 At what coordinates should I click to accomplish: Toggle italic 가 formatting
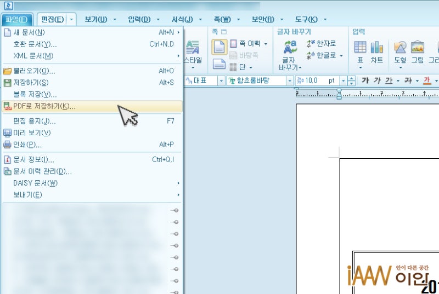coord(377,80)
